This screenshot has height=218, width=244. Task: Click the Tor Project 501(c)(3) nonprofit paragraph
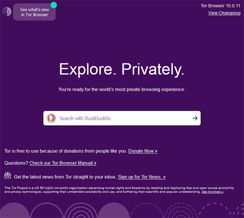point(119,190)
